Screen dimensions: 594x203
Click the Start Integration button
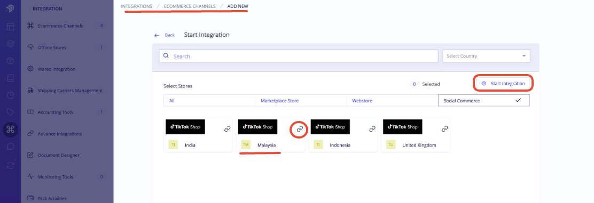[504, 84]
